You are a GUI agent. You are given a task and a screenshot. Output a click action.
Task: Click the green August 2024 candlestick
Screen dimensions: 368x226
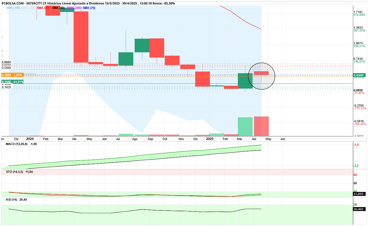pyautogui.click(x=142, y=46)
